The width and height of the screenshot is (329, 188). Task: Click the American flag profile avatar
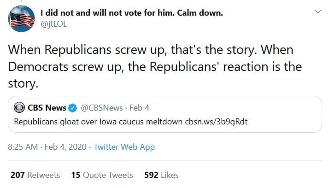pyautogui.click(x=23, y=18)
